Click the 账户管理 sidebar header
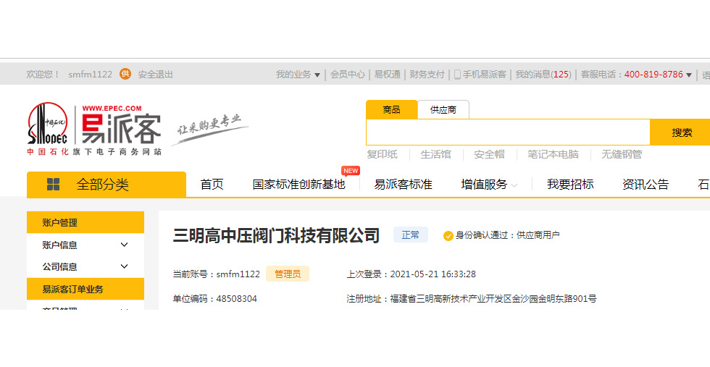This screenshot has height=367, width=710. (85, 223)
